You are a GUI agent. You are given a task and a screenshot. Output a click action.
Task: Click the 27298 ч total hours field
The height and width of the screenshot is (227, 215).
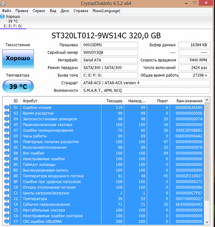point(194,75)
